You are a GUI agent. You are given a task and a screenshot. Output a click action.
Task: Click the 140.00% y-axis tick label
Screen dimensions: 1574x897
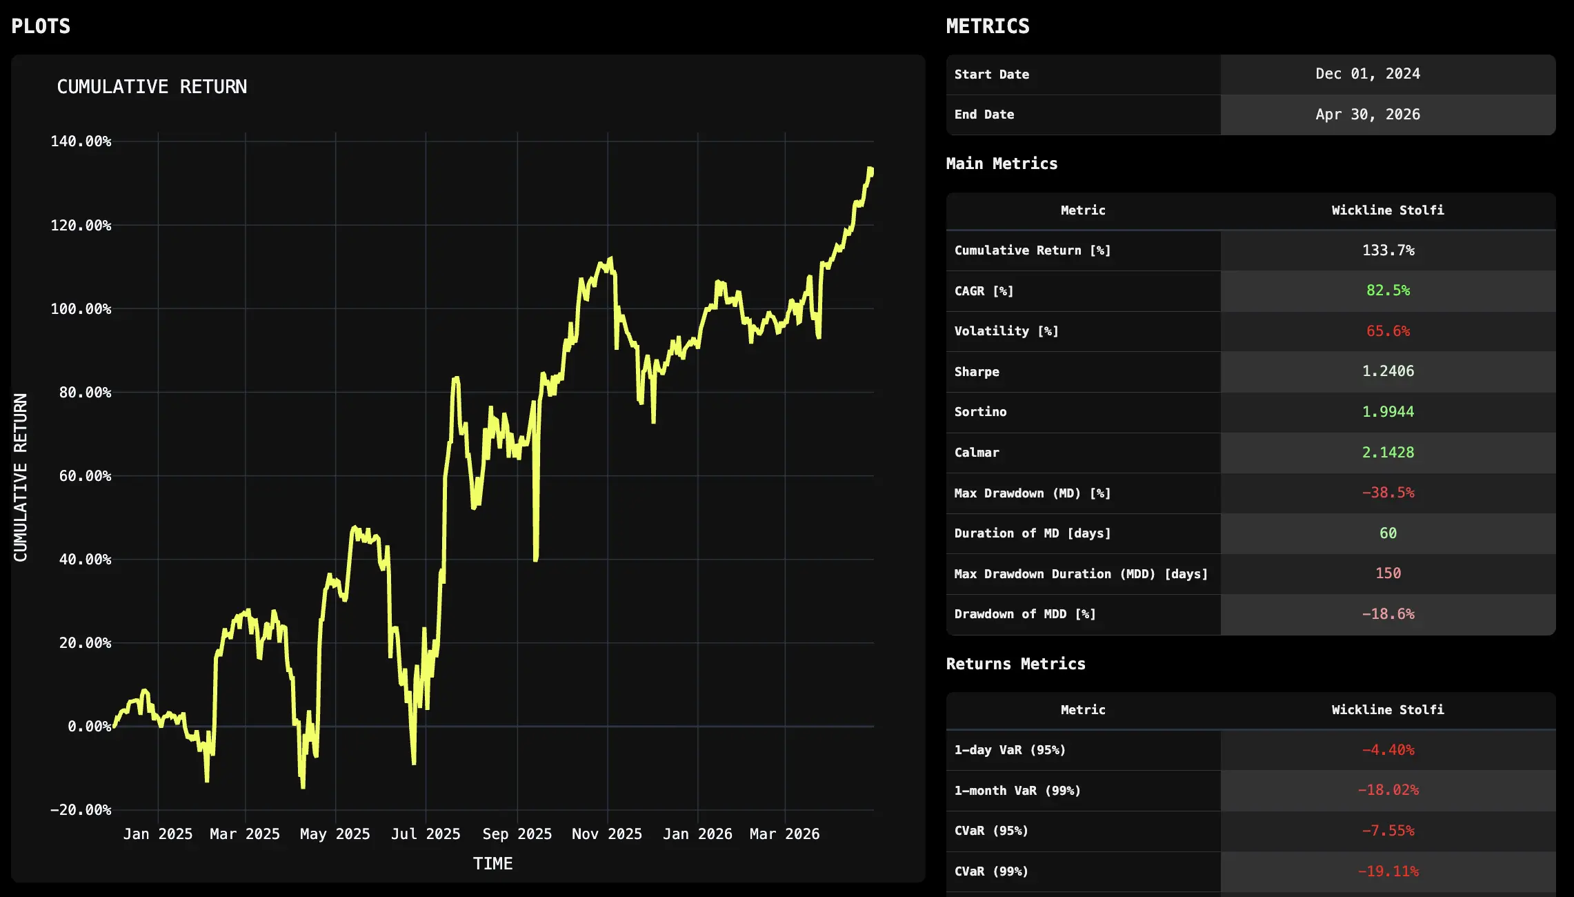[81, 141]
